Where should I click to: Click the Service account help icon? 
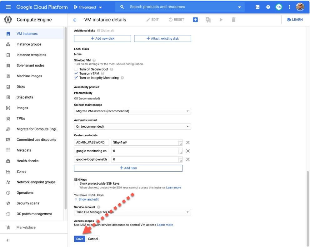(98, 207)
